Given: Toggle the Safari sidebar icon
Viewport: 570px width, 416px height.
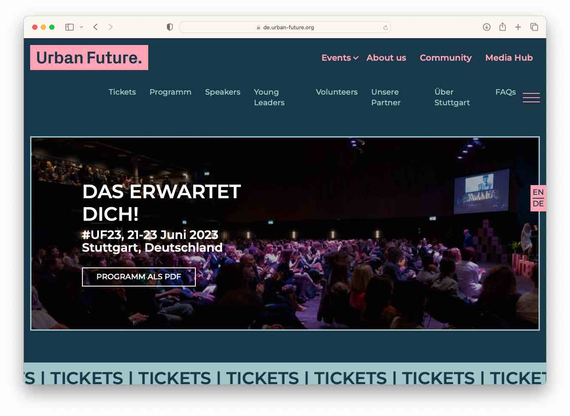Looking at the screenshot, I should pos(70,27).
